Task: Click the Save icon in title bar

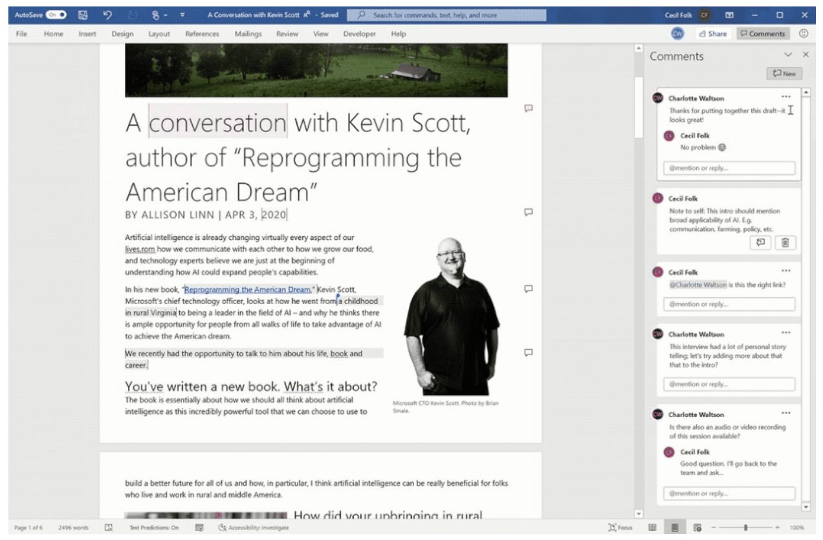Action: (82, 15)
